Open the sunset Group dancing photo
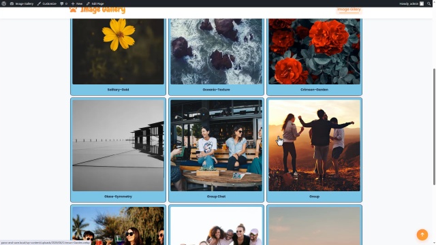The image size is (436, 245). 314,145
